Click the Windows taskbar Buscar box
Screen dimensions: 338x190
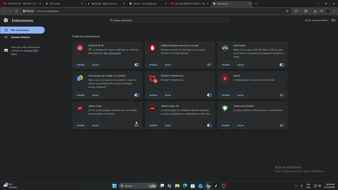138,186
